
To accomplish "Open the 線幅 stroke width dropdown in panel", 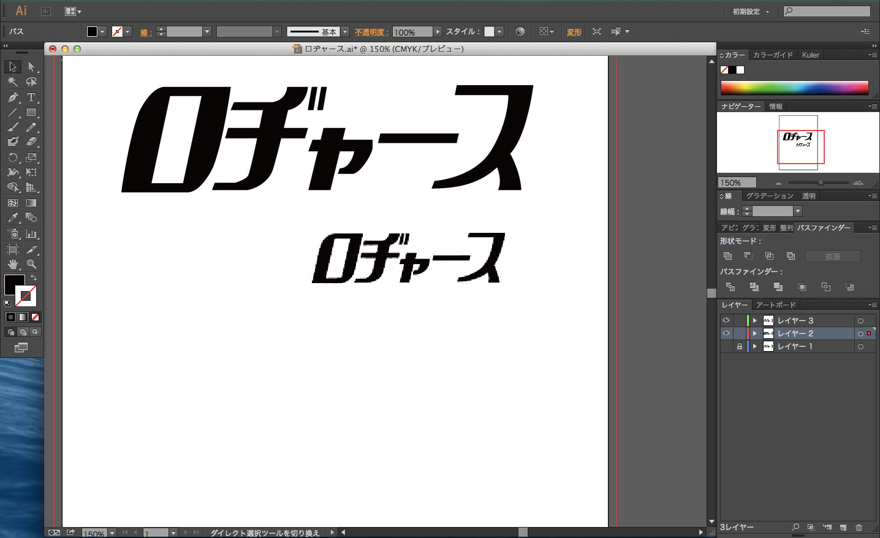I will click(797, 211).
